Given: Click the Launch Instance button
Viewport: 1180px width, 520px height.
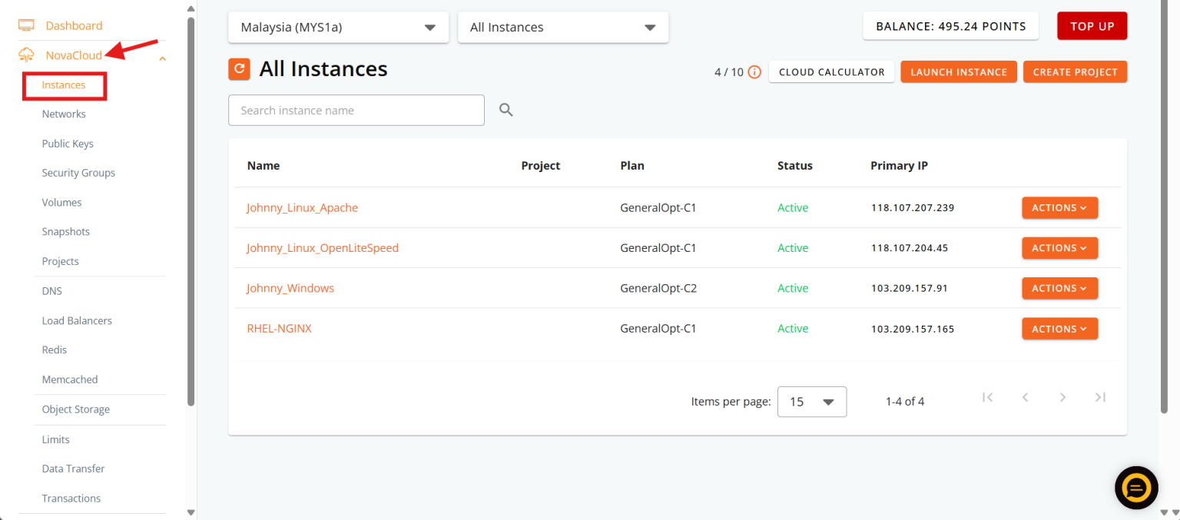Looking at the screenshot, I should 959,72.
